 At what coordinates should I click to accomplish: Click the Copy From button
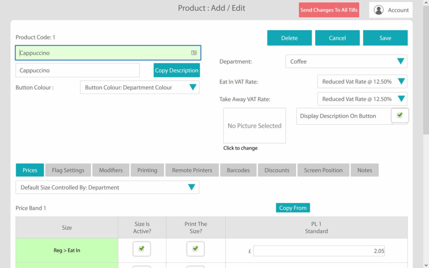[293, 208]
